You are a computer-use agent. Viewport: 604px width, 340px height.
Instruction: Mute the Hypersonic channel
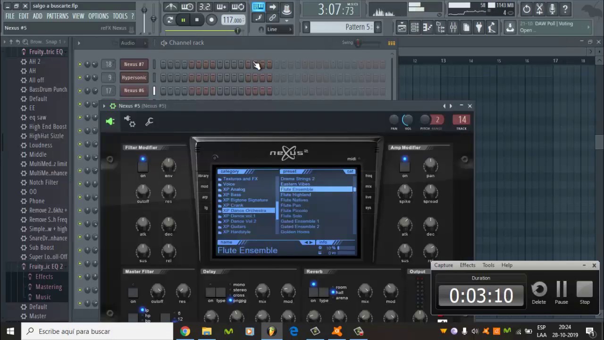tap(80, 77)
